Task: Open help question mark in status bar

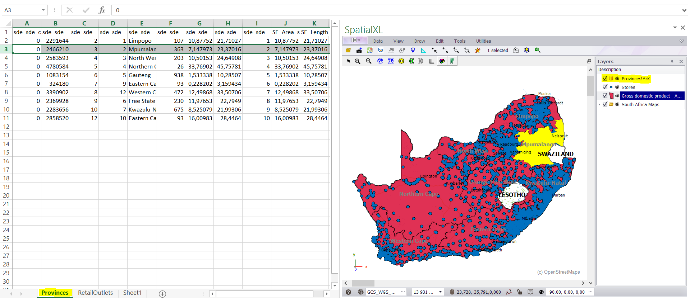Action: point(348,292)
